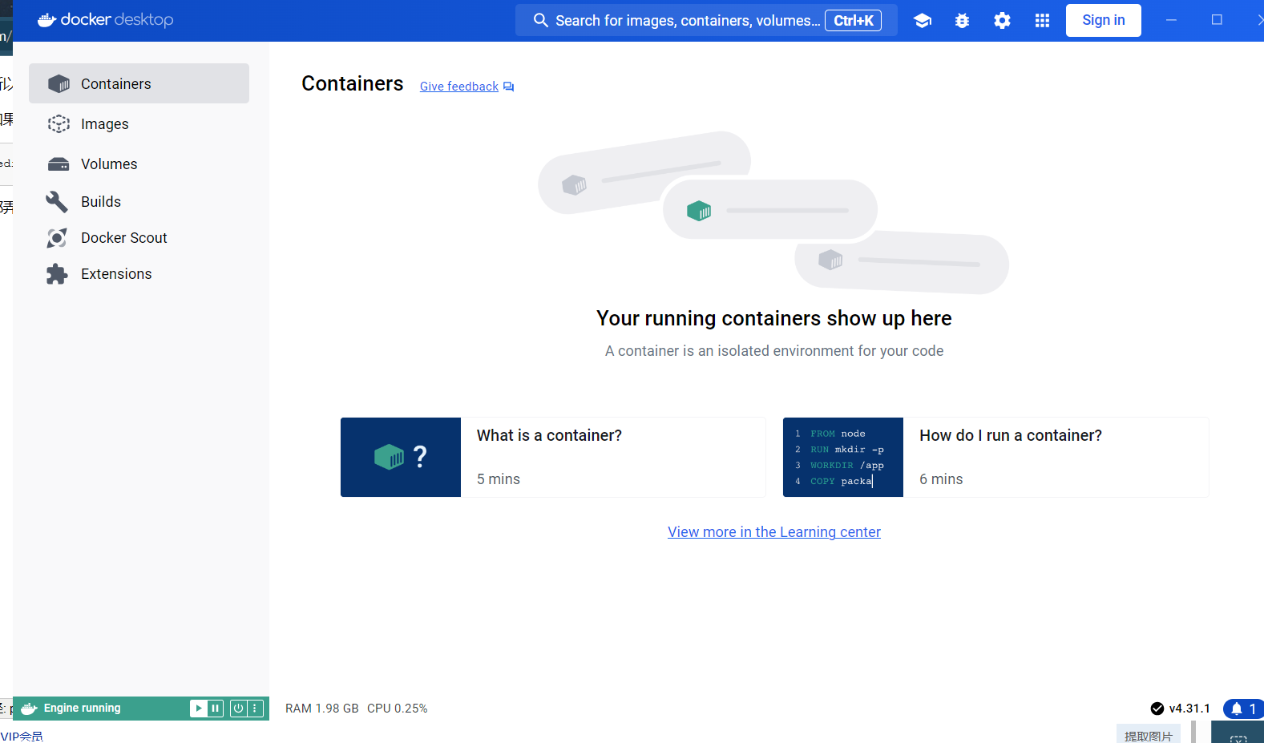
Task: Select Docker Scout in the sidebar
Action: coord(139,238)
